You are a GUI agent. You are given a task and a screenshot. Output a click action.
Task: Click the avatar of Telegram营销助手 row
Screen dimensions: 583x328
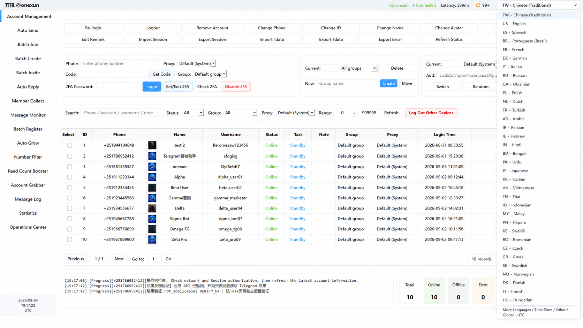point(152,156)
